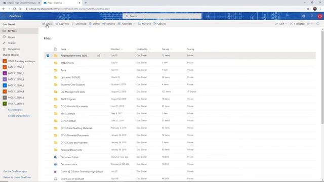Open the help question mark icon
324x182 pixels.
[x=312, y=16]
